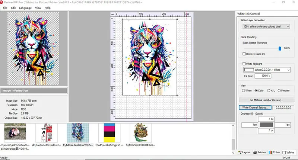Switch to the Layout tab
The width and height of the screenshot is (298, 160).
coord(244,152)
